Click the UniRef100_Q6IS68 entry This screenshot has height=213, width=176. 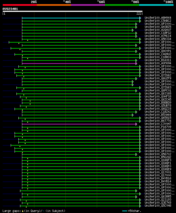[x=158, y=94]
